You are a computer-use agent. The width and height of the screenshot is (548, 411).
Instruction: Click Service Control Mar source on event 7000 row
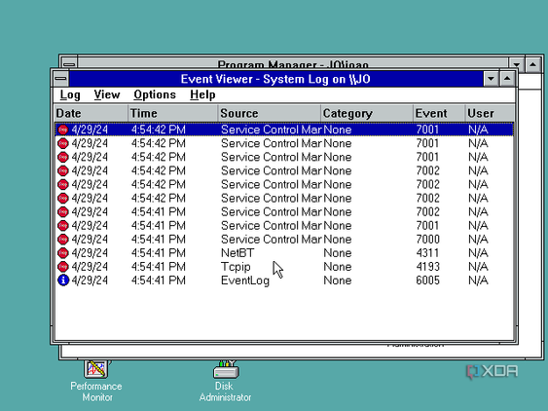click(x=271, y=240)
